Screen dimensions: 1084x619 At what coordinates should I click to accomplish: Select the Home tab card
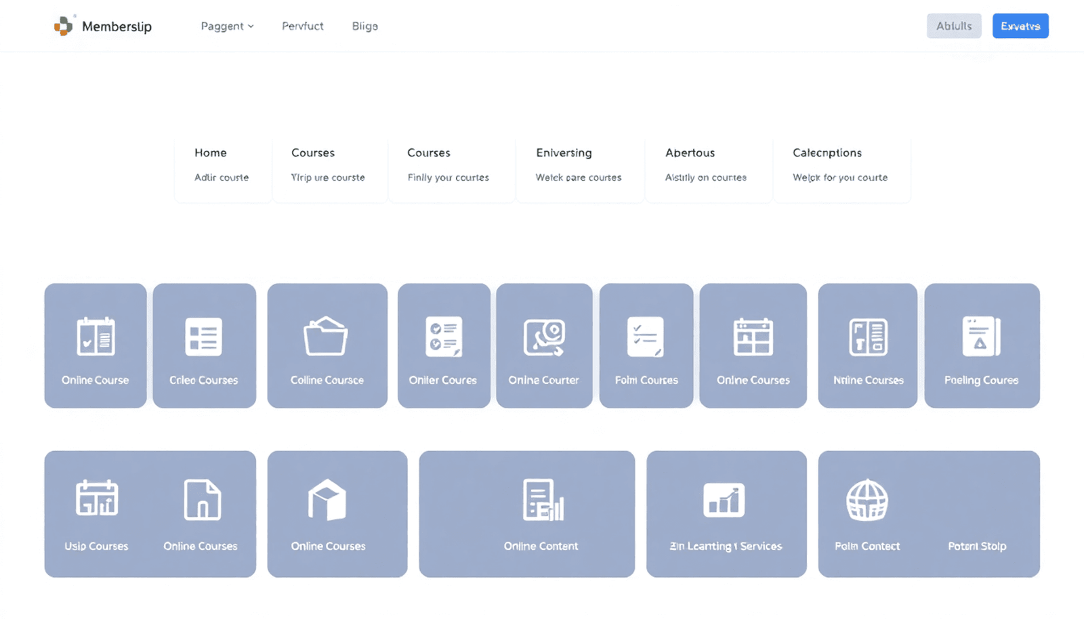pyautogui.click(x=222, y=165)
